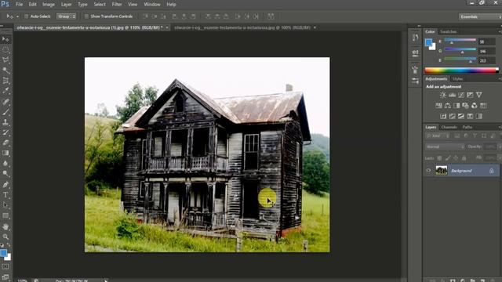Viewport: 502px width, 282px height.
Task: Open the File menu
Action: (x=19, y=5)
